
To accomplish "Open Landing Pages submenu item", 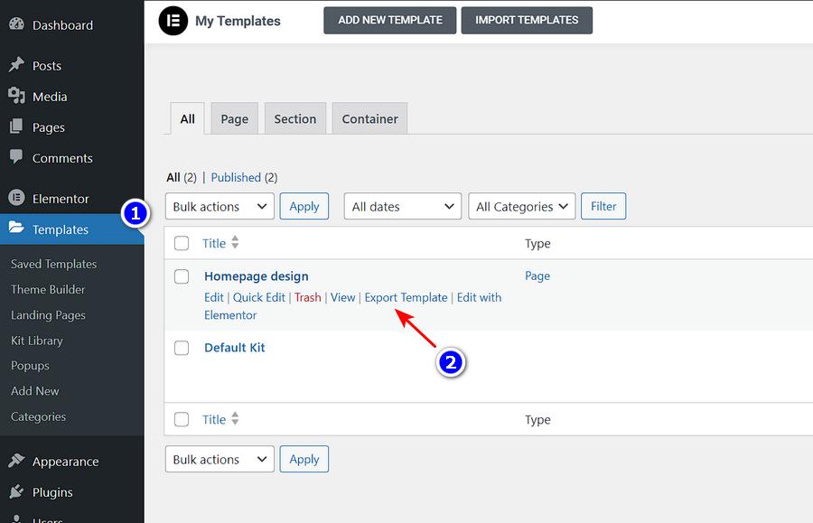I will (48, 314).
